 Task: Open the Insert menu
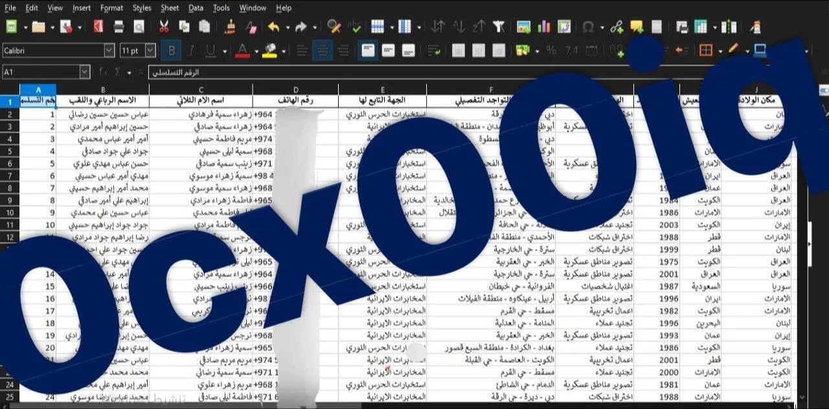point(82,8)
